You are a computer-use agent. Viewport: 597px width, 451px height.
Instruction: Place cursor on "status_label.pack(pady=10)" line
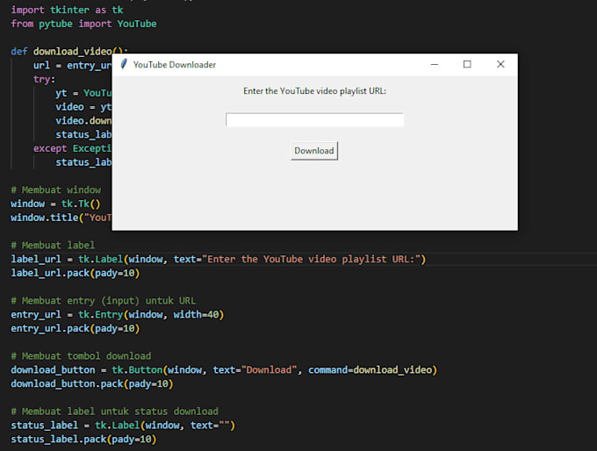click(x=83, y=439)
